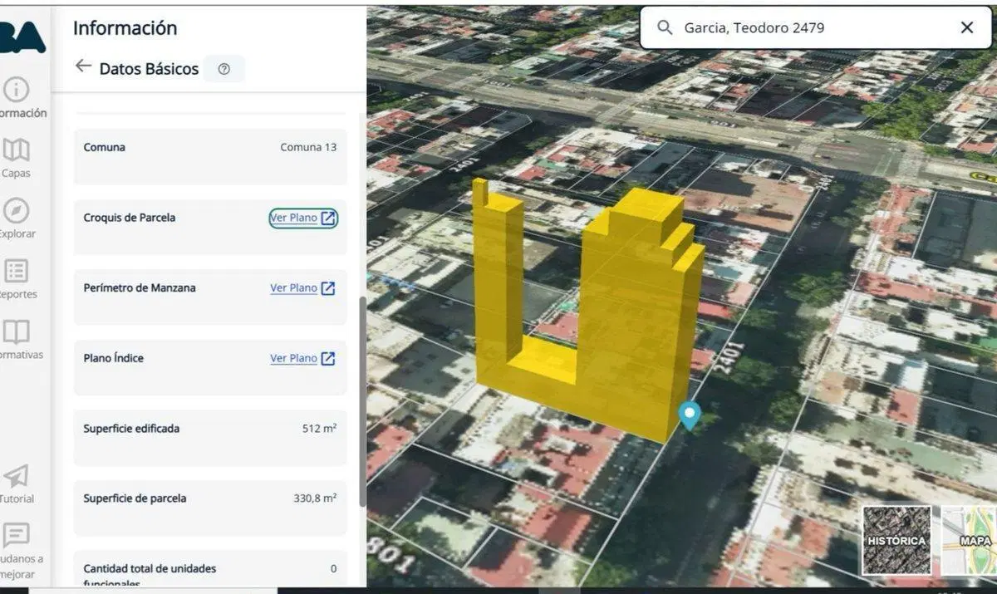Open the Normativas book section
Image resolution: width=997 pixels, height=594 pixels.
pyautogui.click(x=17, y=340)
